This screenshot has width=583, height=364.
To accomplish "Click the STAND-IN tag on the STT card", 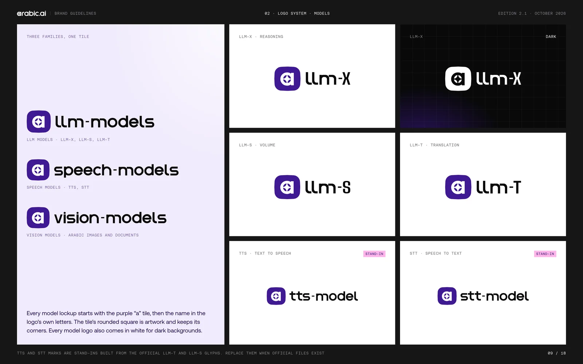I will (x=545, y=254).
